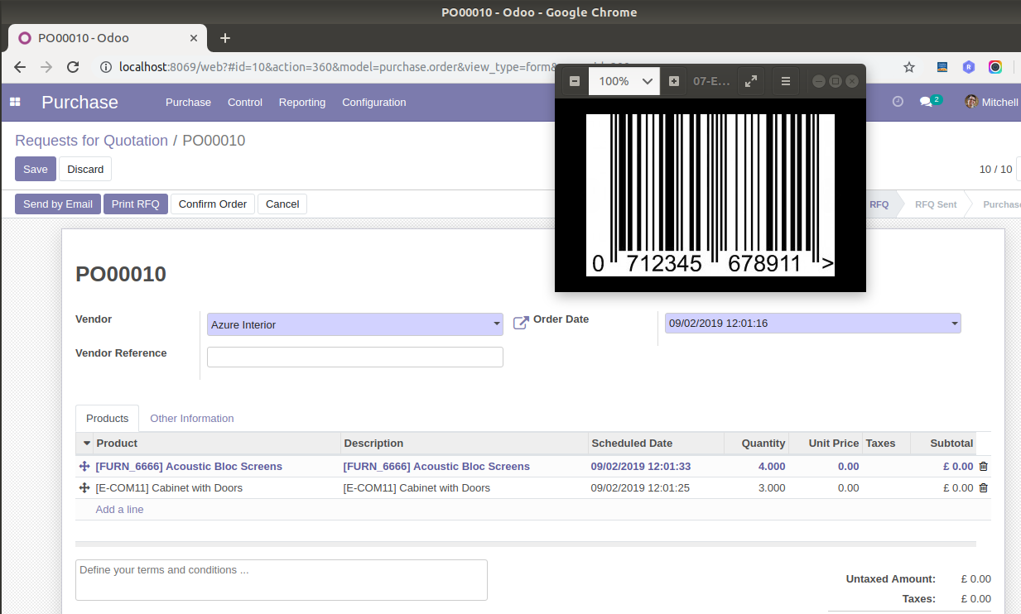Zoom out in the barcode image viewer
The height and width of the screenshot is (614, 1021).
[x=575, y=81]
